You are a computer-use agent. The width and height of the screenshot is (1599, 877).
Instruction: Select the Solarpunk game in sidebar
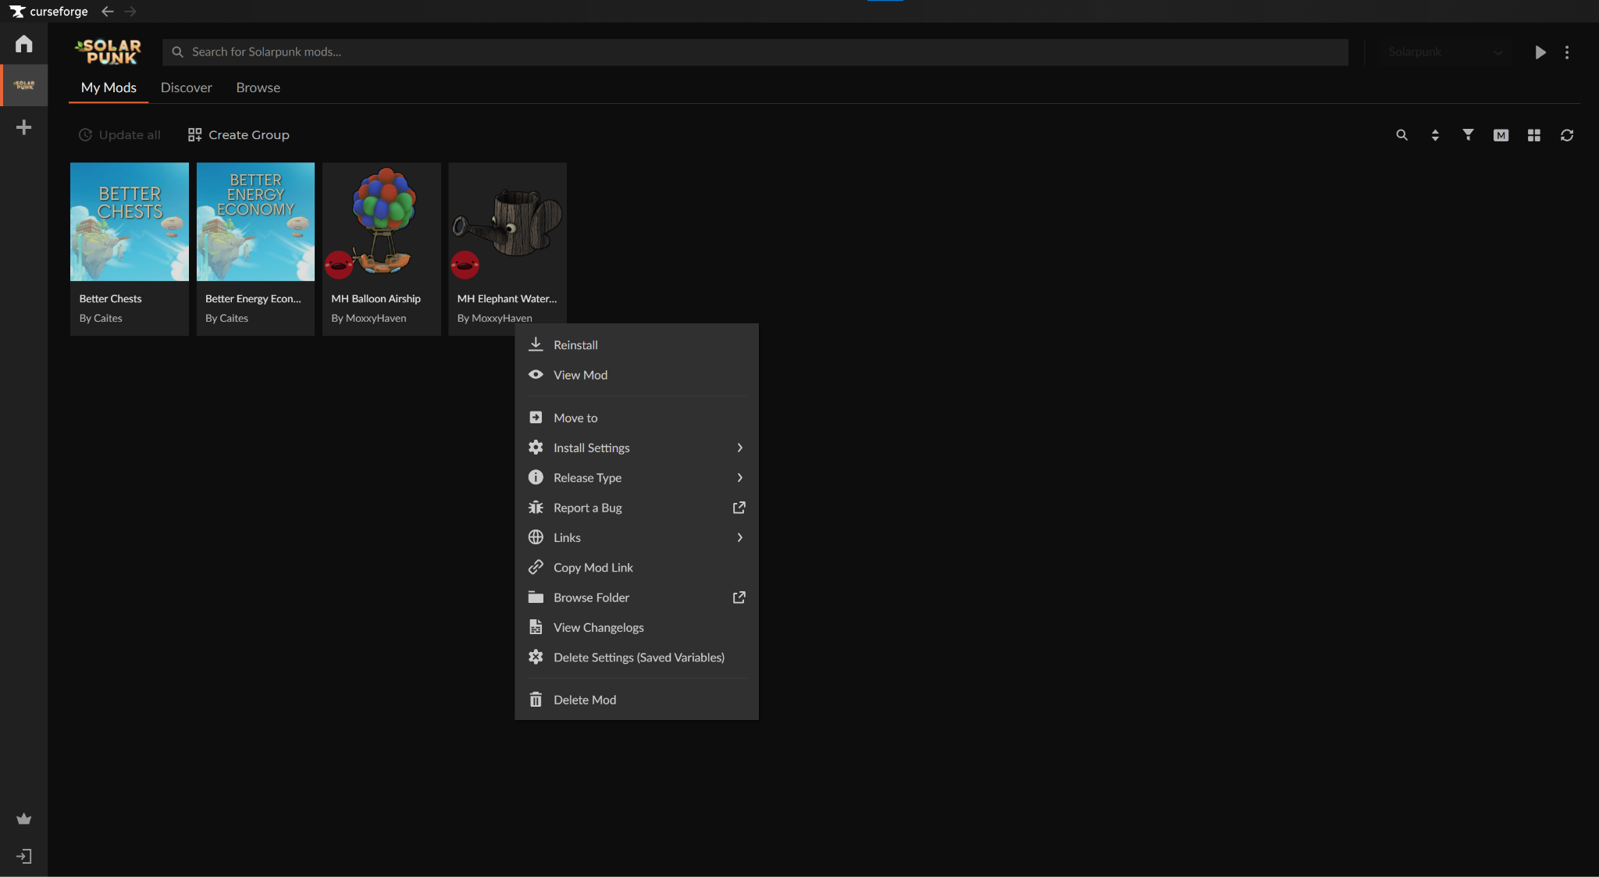click(x=24, y=85)
